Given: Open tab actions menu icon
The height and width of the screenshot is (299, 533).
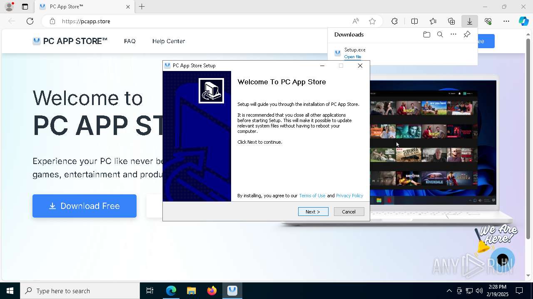Looking at the screenshot, I should (x=25, y=7).
